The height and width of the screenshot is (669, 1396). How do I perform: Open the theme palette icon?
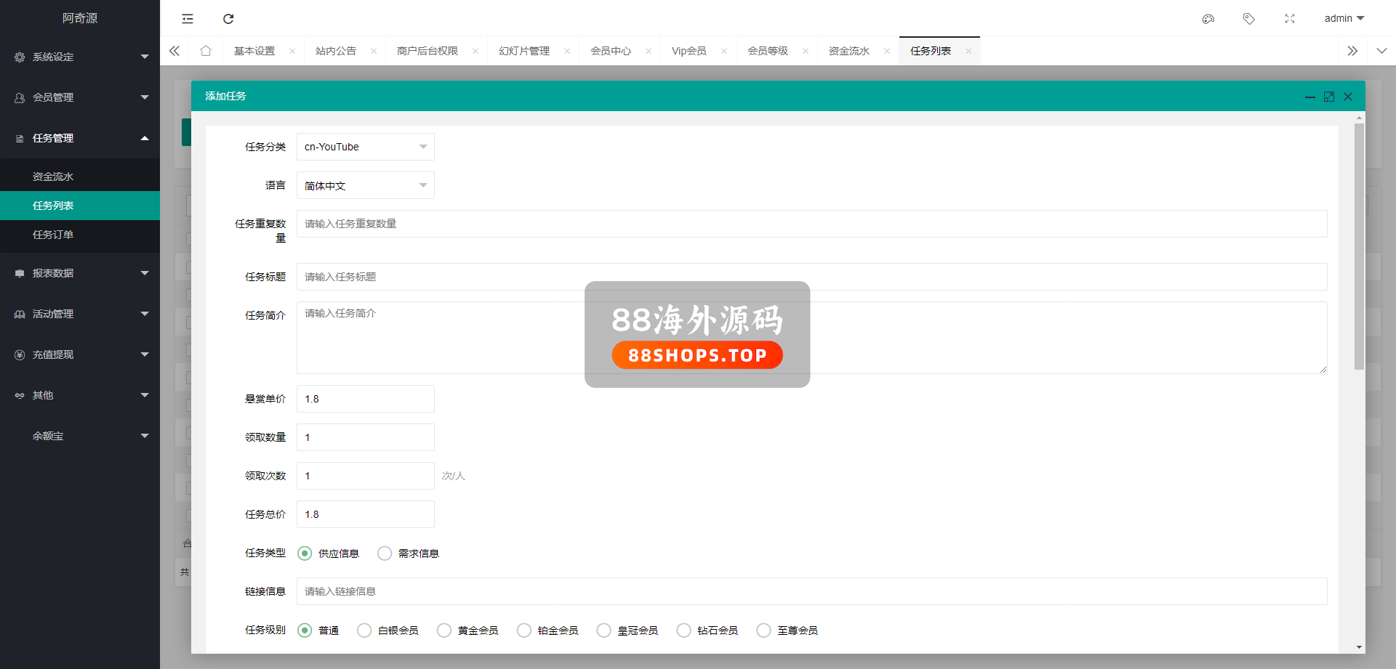(x=1208, y=19)
